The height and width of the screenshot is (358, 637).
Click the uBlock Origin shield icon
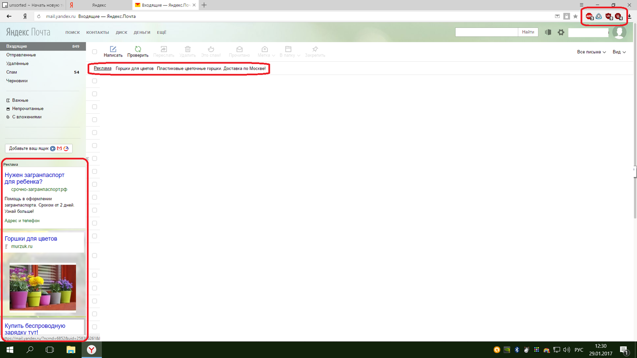[608, 16]
